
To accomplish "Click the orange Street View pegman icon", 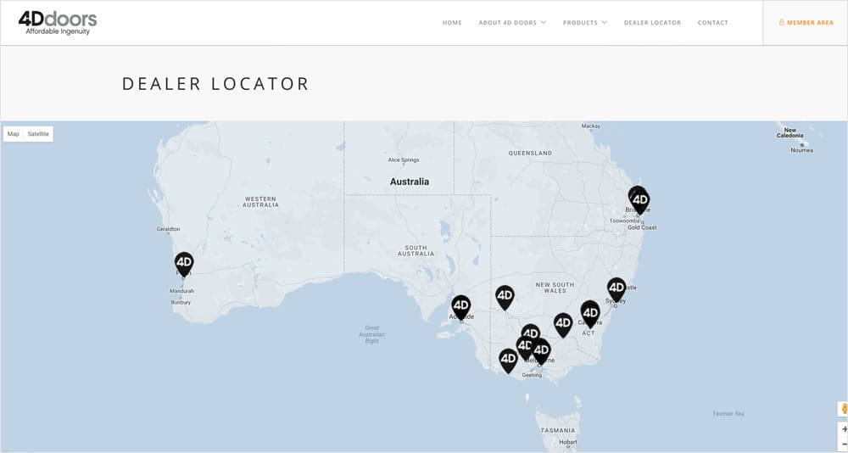I will pos(844,409).
